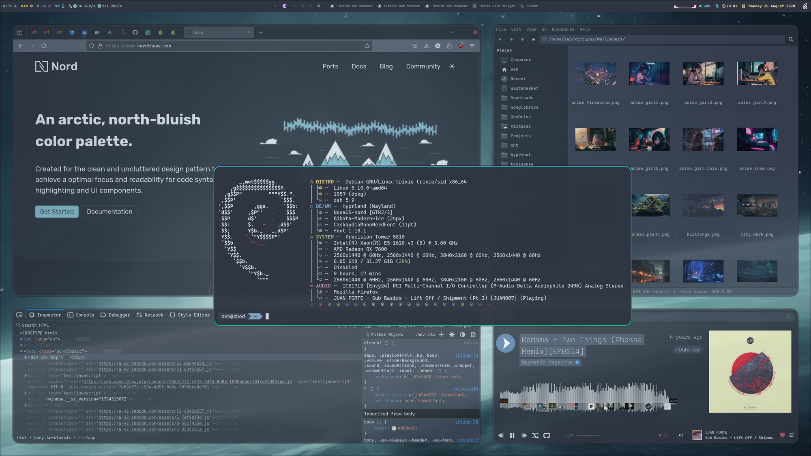
Task: Open the Firefox downloads icon
Action: point(426,46)
